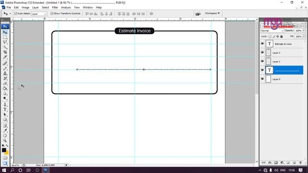Select the Clone Stamp tool
The width and height of the screenshot is (308, 173).
point(5,74)
